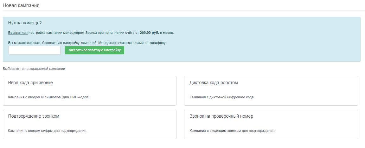Select the Диктовка кода роботом campaign card
The height and width of the screenshot is (148, 365).
271,91
